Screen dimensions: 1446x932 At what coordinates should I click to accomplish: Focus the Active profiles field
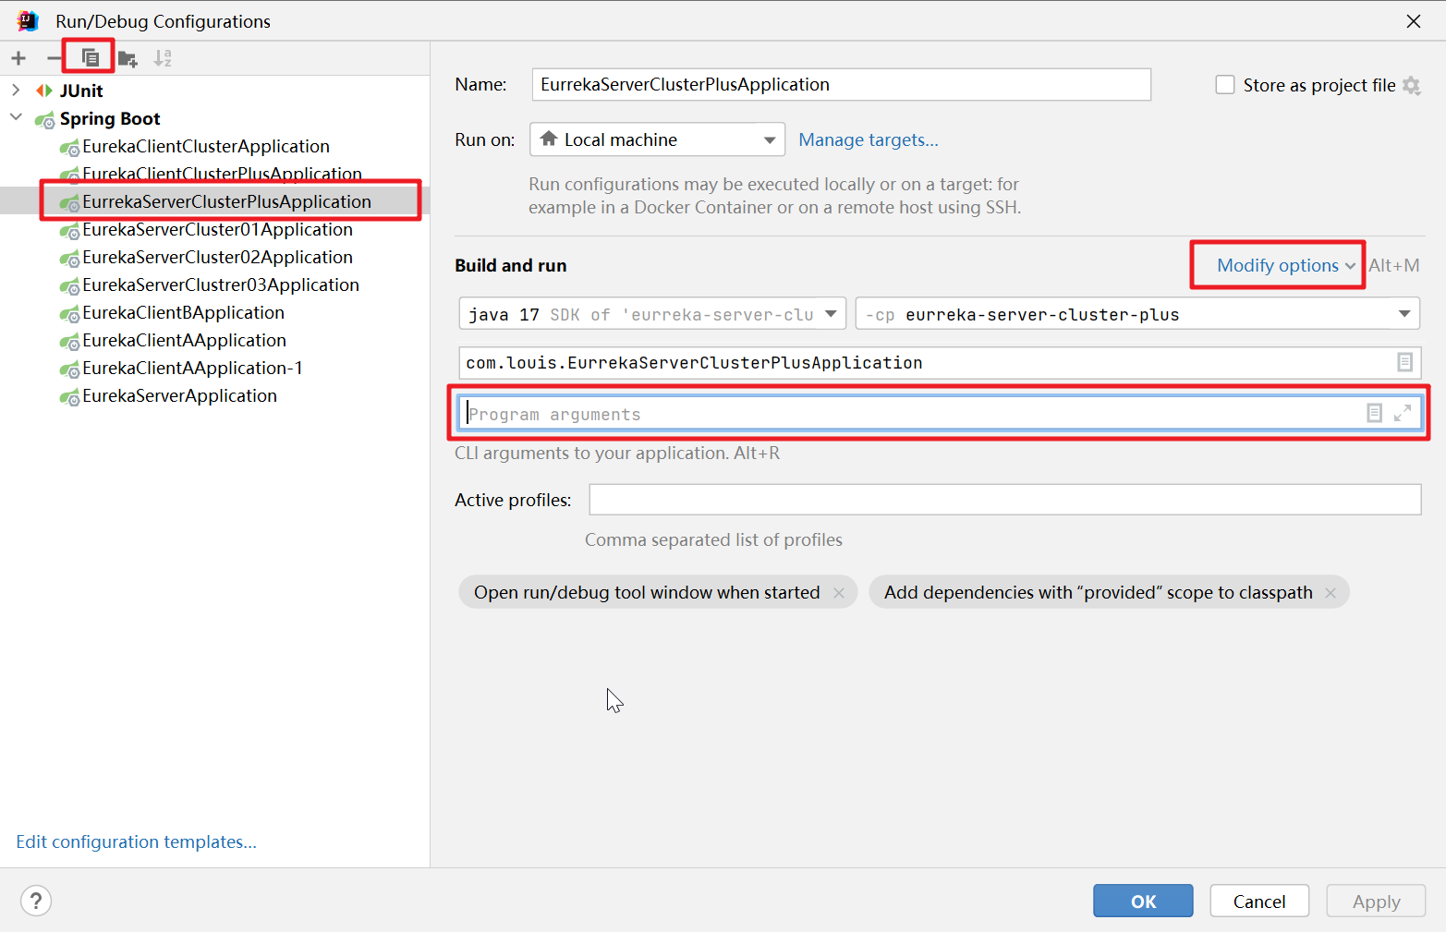[x=1005, y=500]
